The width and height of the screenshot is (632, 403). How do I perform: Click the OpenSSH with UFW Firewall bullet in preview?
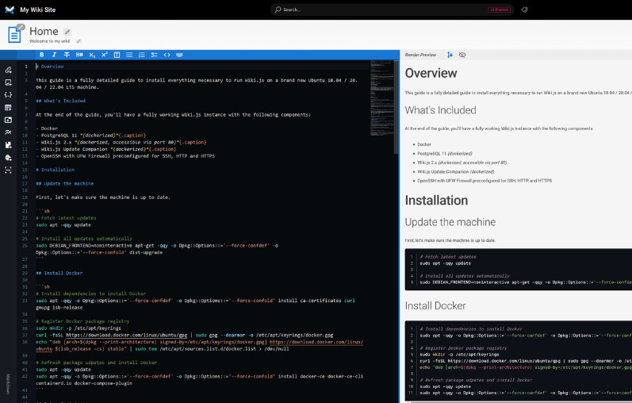tap(485, 181)
